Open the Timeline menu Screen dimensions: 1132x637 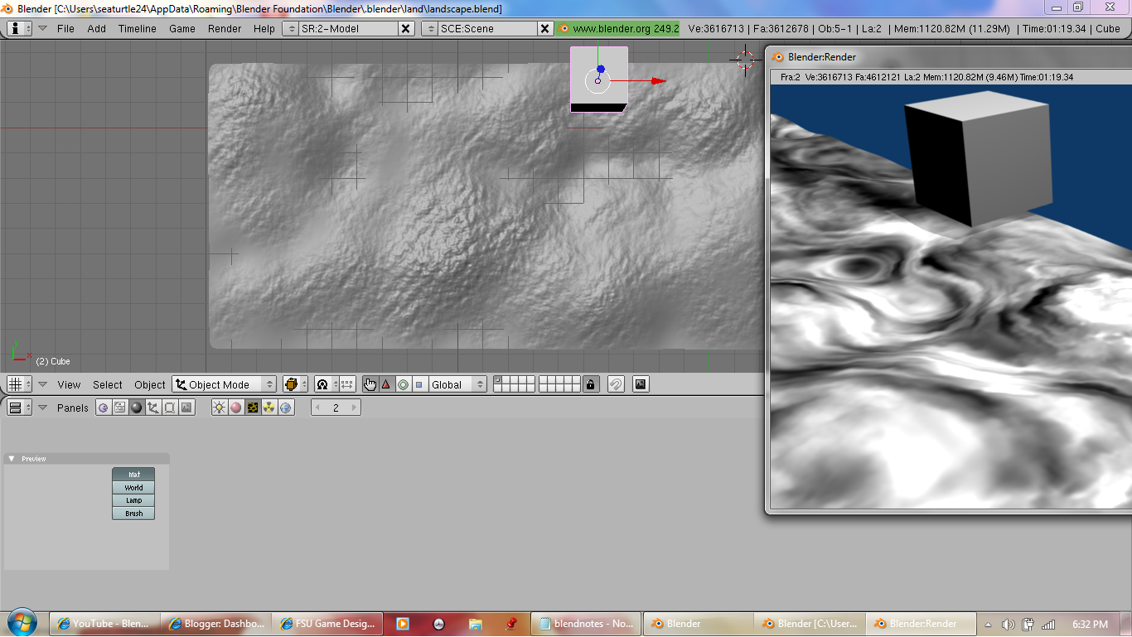click(x=138, y=28)
